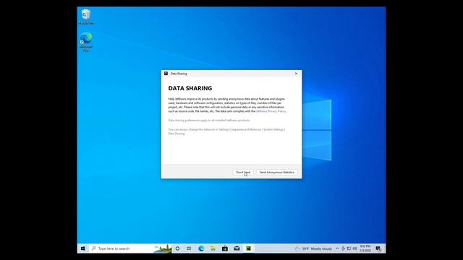Close the Data Sharing dialog
This screenshot has width=463, height=260.
coord(296,74)
